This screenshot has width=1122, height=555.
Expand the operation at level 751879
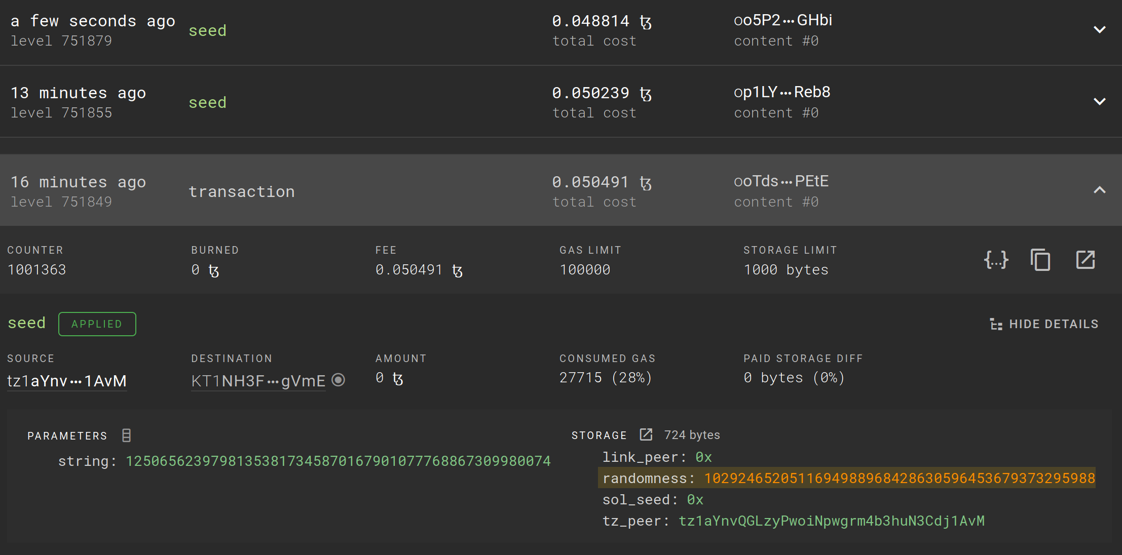(1099, 29)
